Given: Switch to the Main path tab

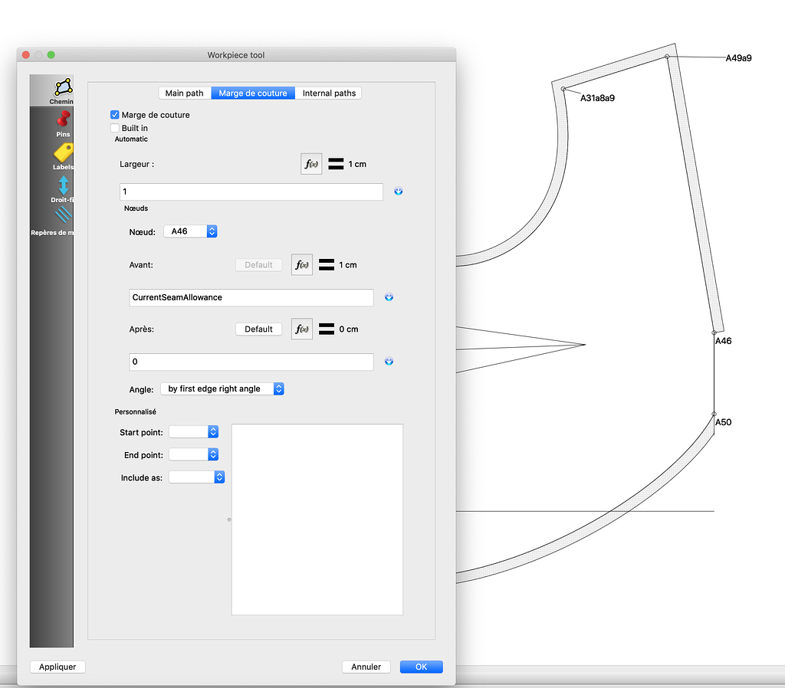Looking at the screenshot, I should pos(184,93).
